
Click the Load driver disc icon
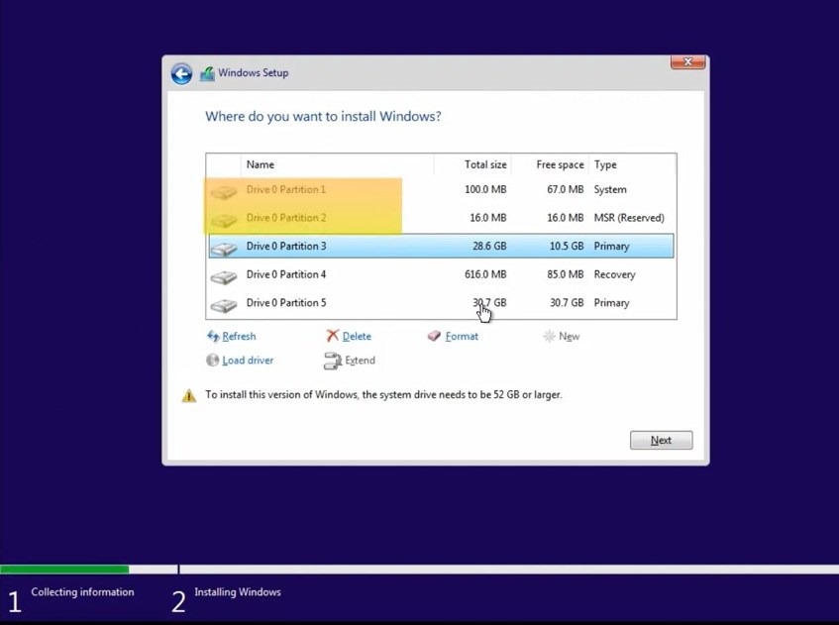[212, 361]
